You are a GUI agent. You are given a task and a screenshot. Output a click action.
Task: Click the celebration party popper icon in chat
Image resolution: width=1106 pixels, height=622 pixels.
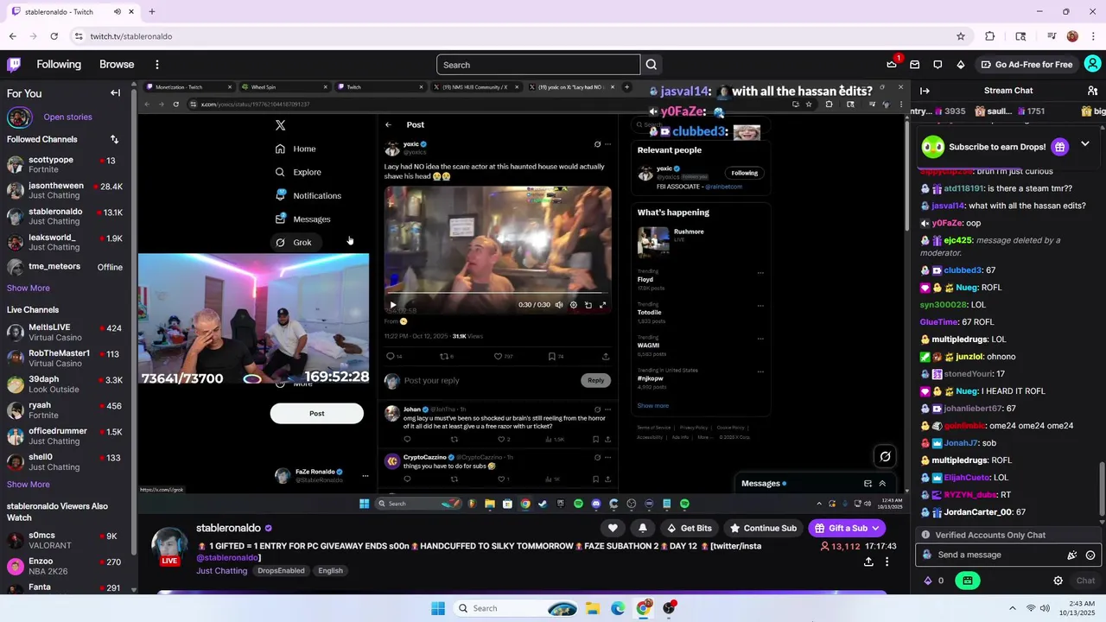coord(1072,555)
